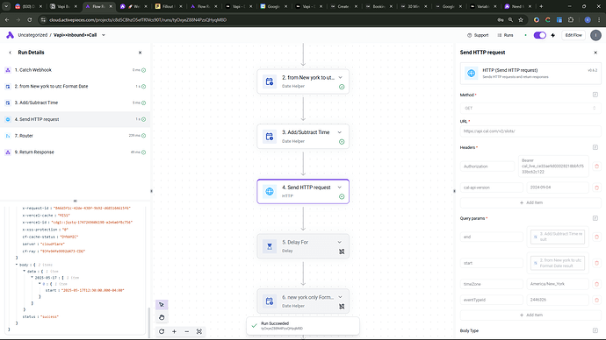
Task: Select the Router step in run list
Action: pos(75,136)
